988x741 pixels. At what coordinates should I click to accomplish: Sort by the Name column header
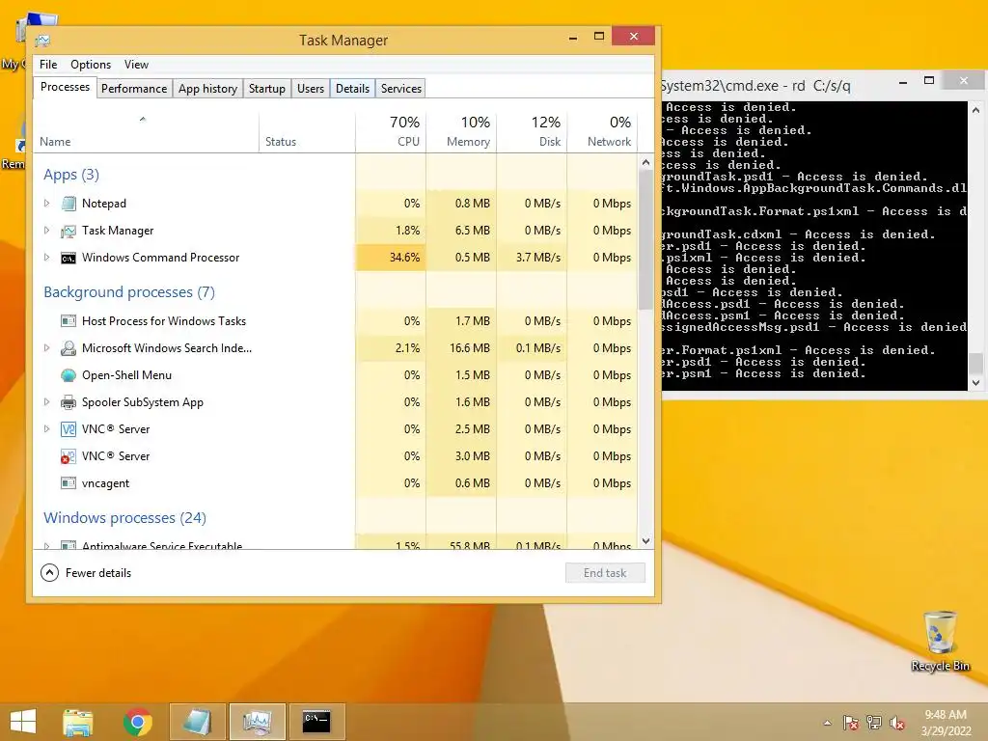click(x=146, y=132)
